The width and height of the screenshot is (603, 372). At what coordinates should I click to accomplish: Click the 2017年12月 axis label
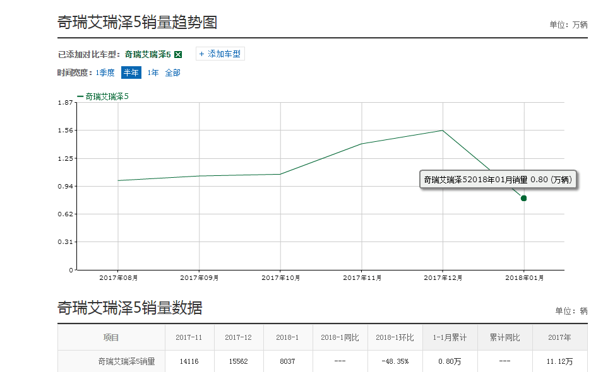[443, 277]
